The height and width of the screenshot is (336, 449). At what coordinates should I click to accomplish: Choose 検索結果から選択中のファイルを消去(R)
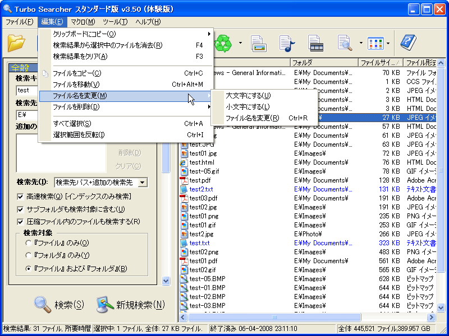[126, 45]
